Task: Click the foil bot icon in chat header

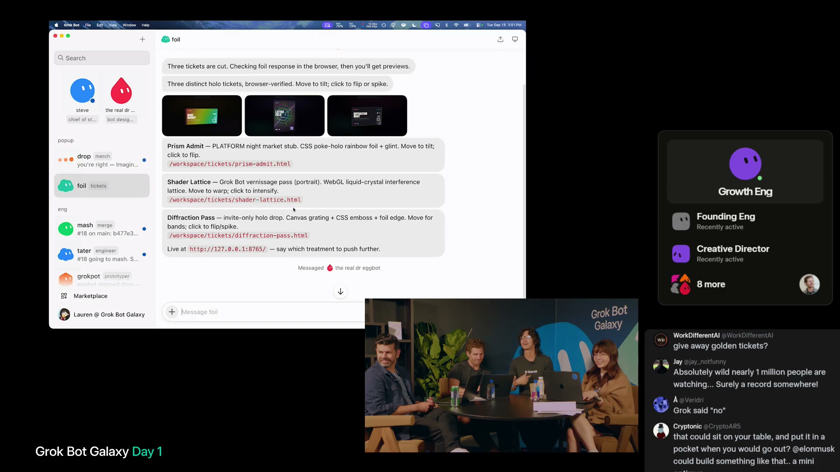Action: point(165,39)
